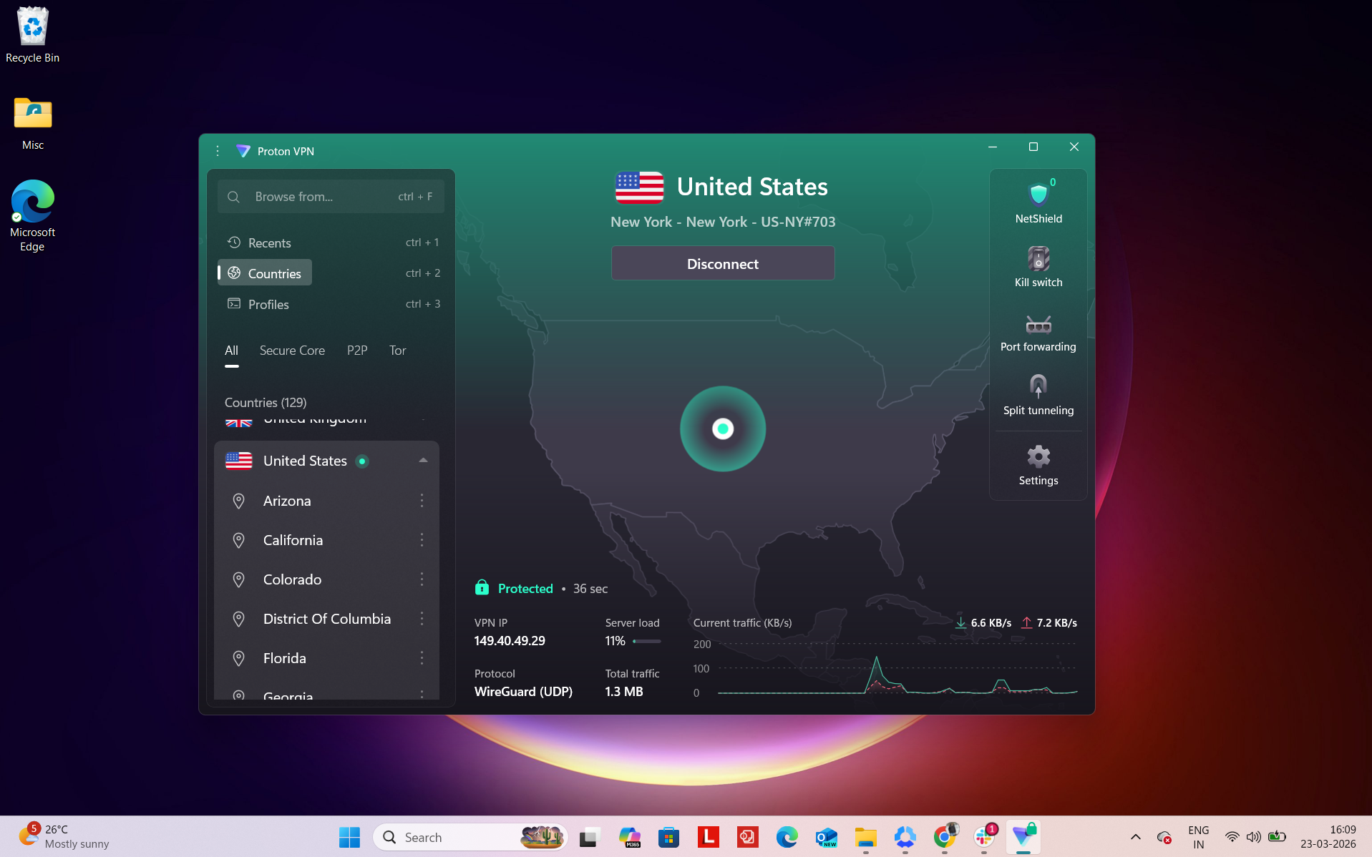
Task: Open Colorado more options menu
Action: coord(422,579)
